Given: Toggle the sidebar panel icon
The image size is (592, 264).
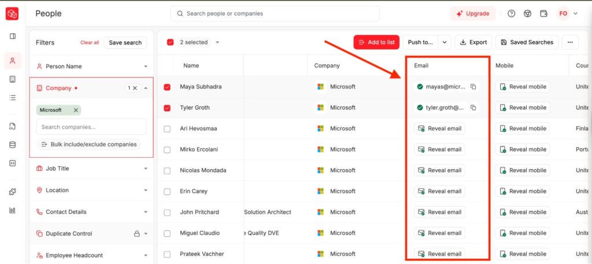Looking at the screenshot, I should tap(13, 36).
